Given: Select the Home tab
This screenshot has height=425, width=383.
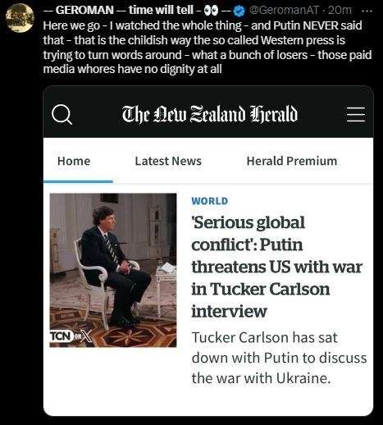Looking at the screenshot, I should coord(74,161).
